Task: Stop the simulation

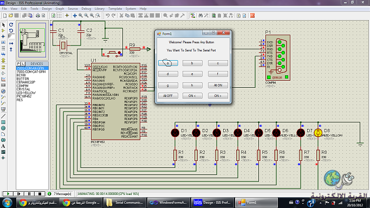Action: pos(40,194)
